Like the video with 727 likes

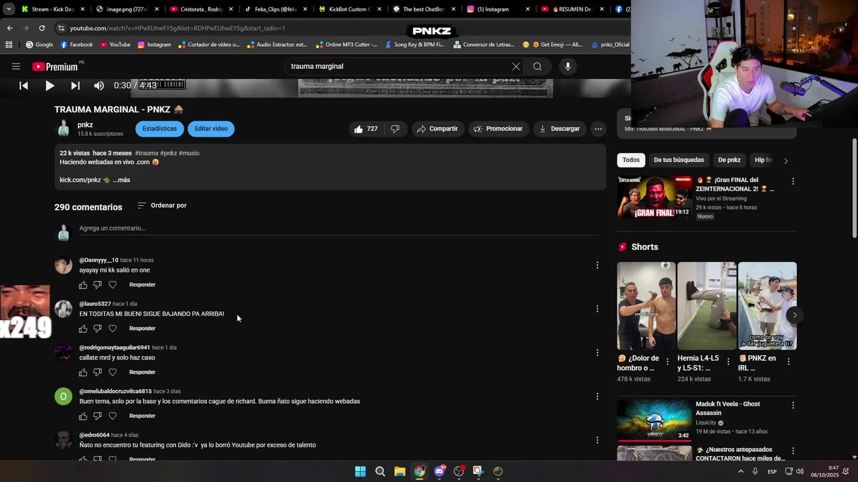(365, 129)
